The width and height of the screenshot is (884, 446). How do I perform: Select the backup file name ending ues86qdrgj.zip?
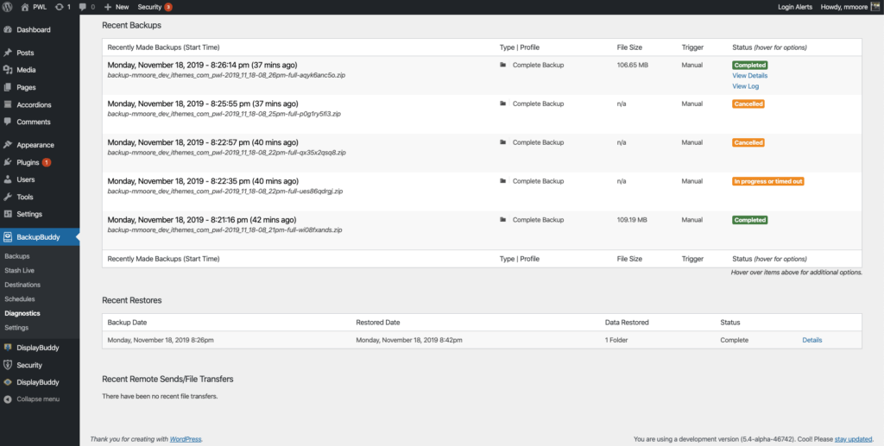pos(225,191)
